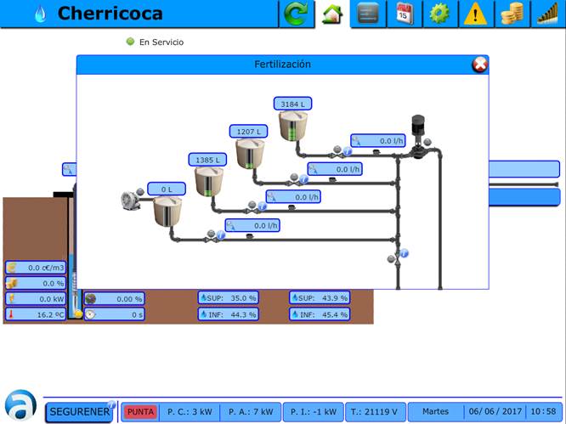Open the yellow warning alarms icon

tap(475, 14)
